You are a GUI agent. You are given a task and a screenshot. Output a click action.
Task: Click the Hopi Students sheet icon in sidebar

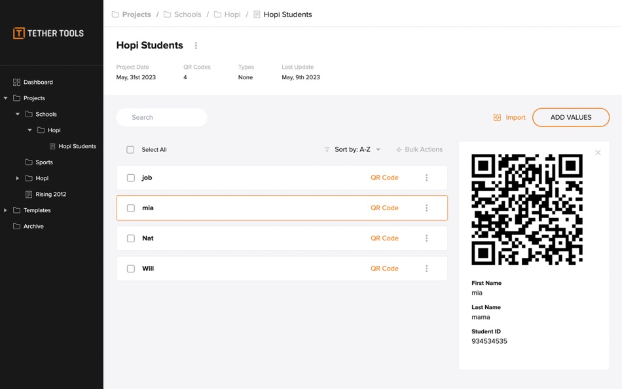52,146
